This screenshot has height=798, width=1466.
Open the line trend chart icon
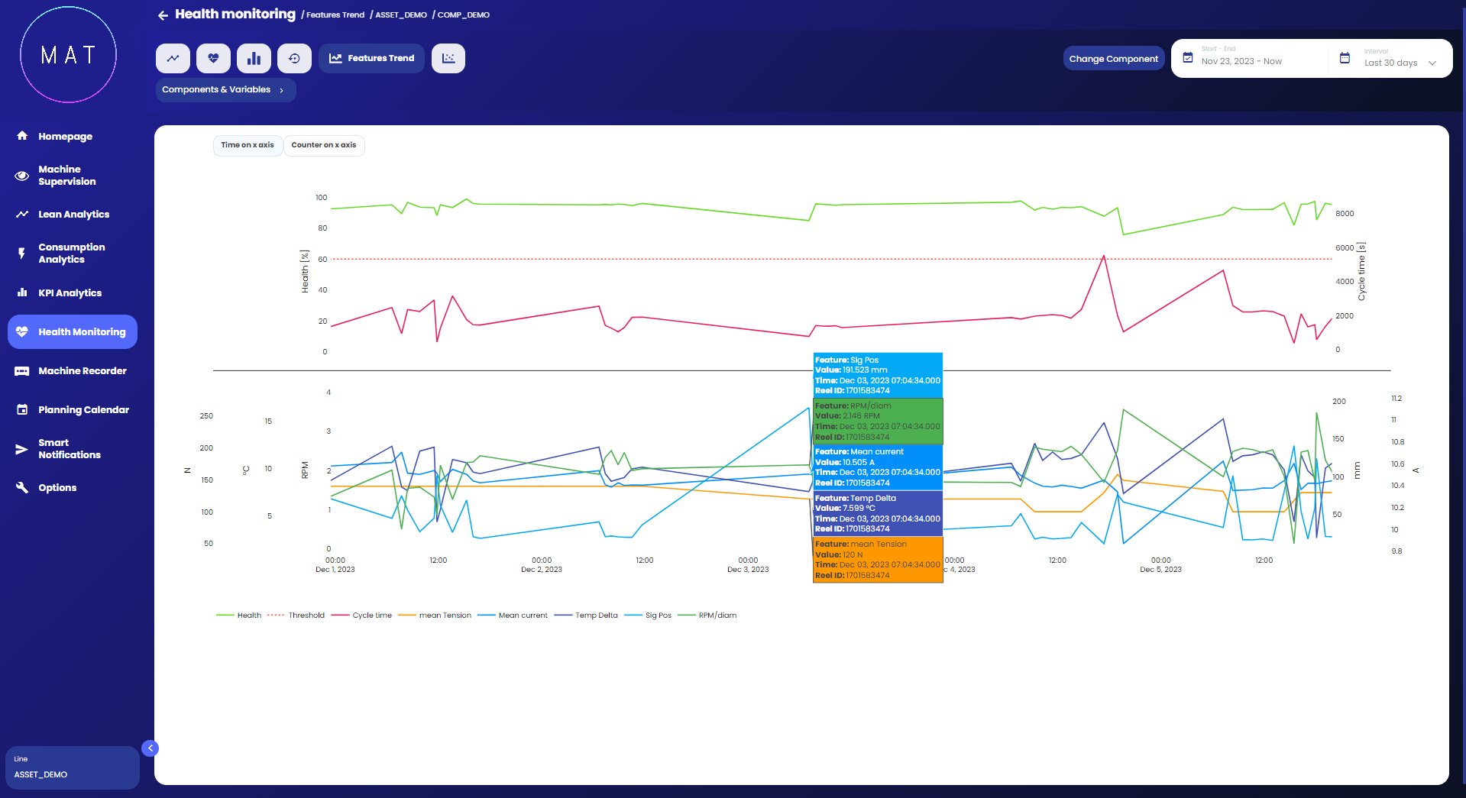pos(173,58)
